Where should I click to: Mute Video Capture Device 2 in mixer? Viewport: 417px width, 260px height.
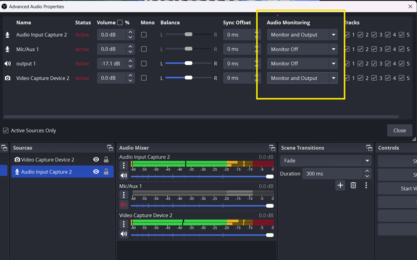tap(124, 234)
